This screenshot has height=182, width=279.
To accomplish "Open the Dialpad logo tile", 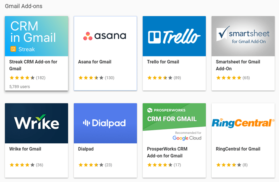I will (105, 123).
